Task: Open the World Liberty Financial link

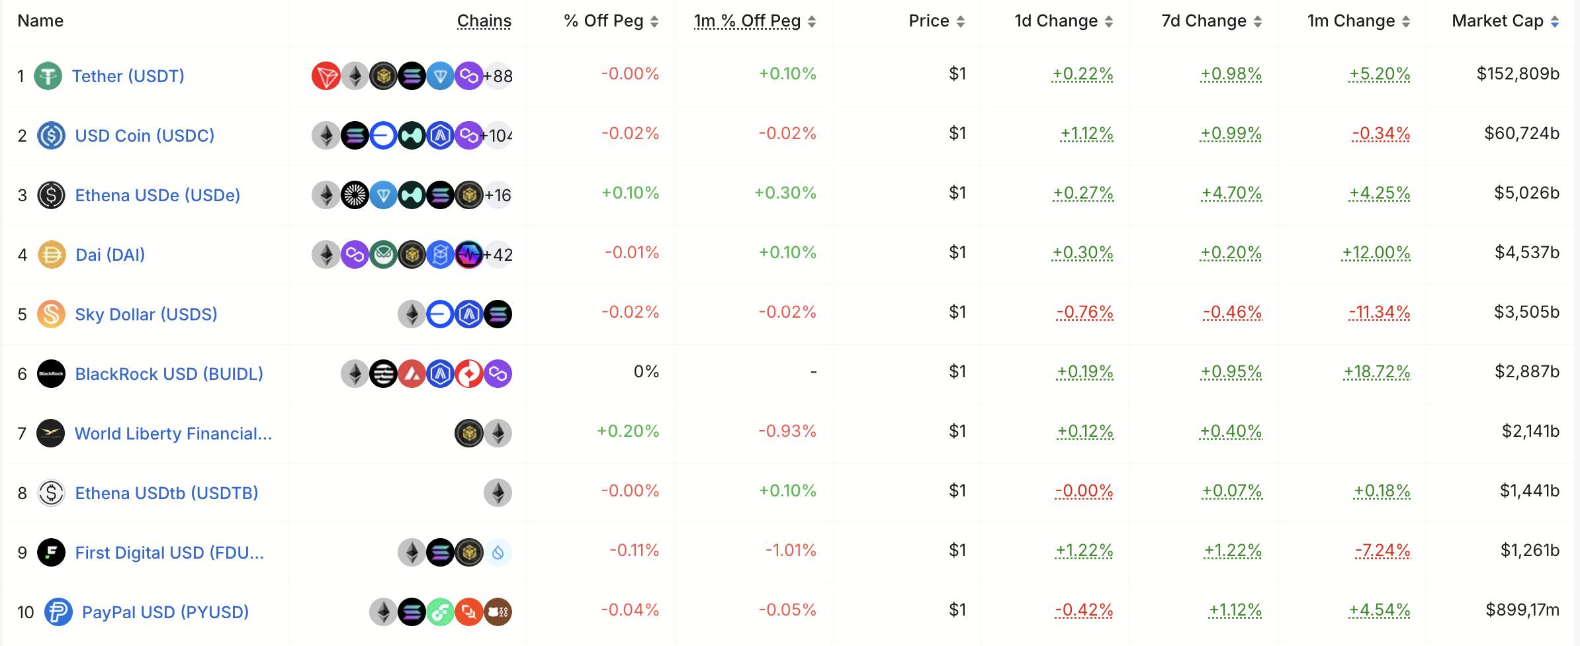Action: click(173, 434)
